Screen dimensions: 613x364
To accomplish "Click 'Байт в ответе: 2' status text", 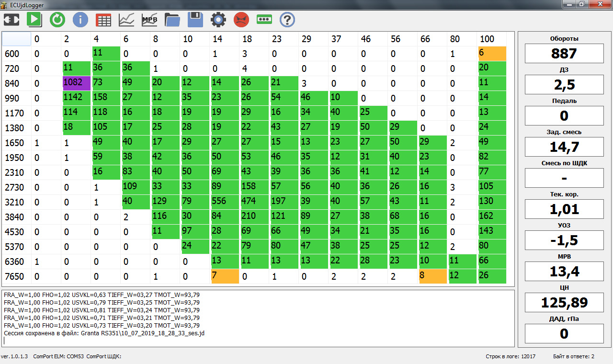I will 574,356.
